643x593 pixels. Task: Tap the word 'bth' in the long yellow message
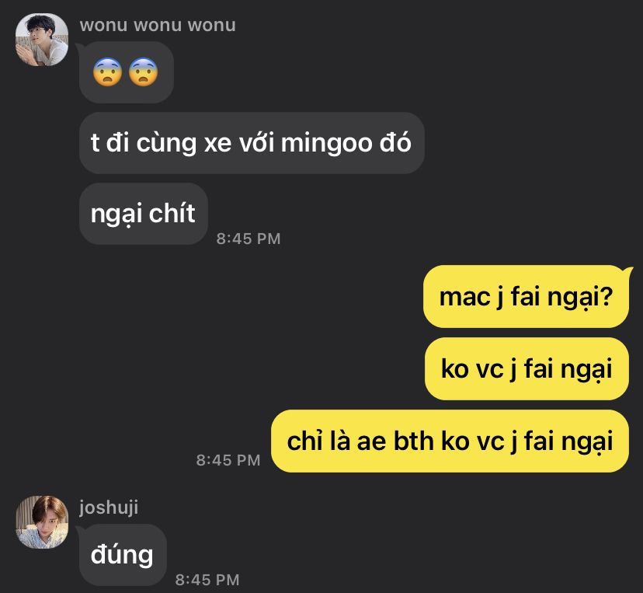[413, 441]
